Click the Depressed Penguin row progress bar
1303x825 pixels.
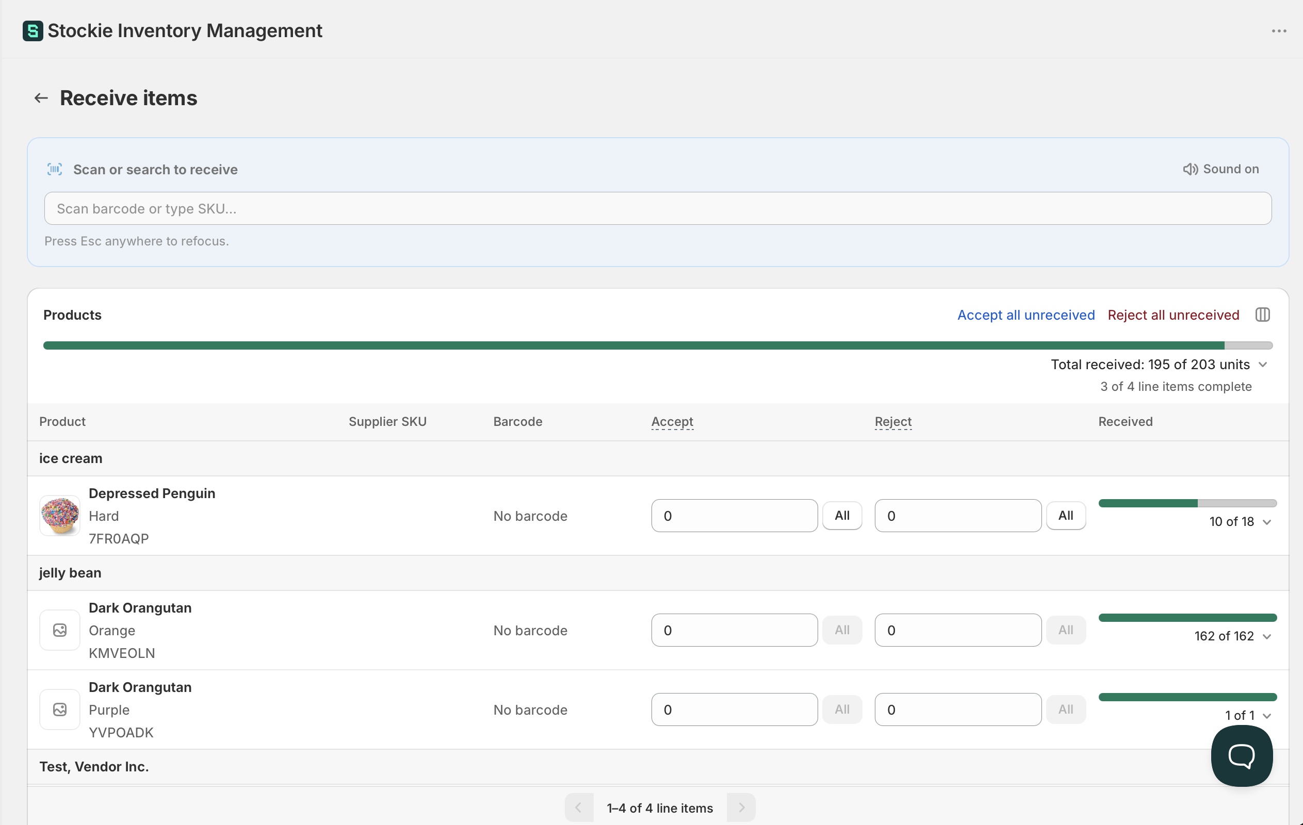(1188, 503)
